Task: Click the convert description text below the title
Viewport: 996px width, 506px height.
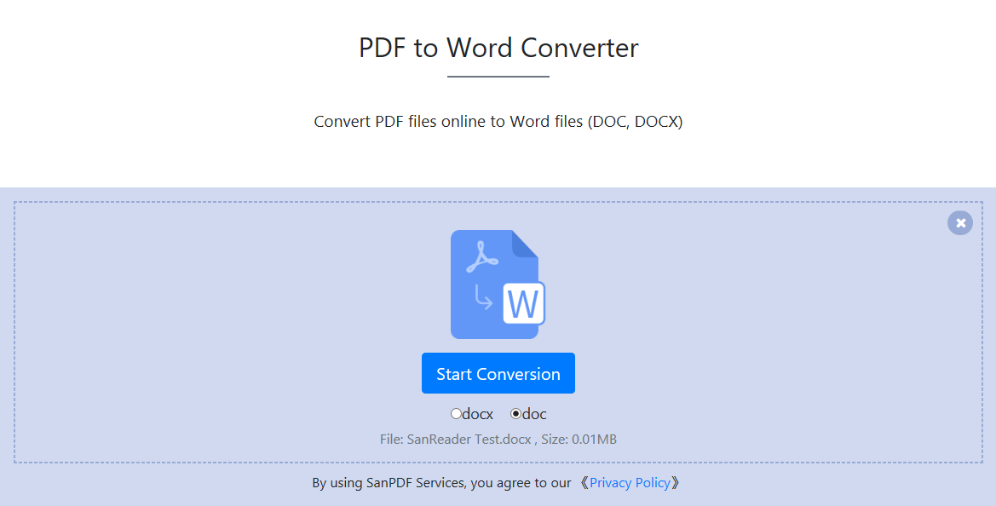Action: pos(498,121)
